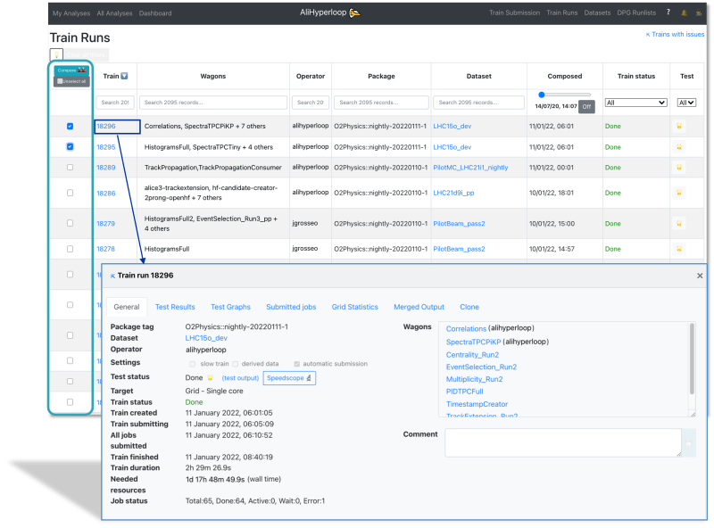Focus the Operator search field
This screenshot has width=714, height=528.
pyautogui.click(x=310, y=103)
